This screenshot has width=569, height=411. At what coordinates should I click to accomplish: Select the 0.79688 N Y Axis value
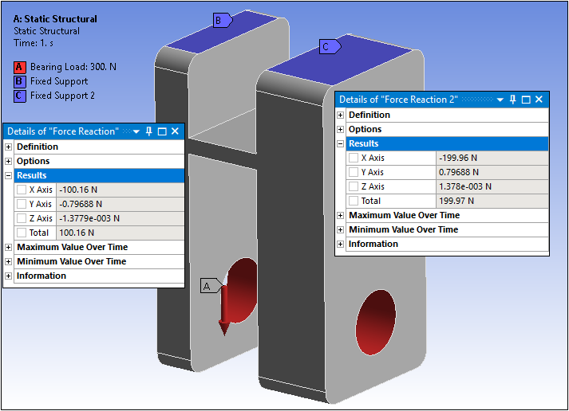pos(492,172)
